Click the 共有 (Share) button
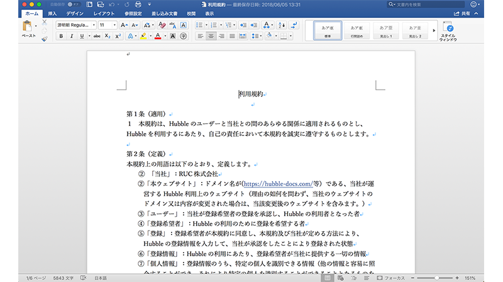Viewport: 503px width, 282px height. [462, 13]
